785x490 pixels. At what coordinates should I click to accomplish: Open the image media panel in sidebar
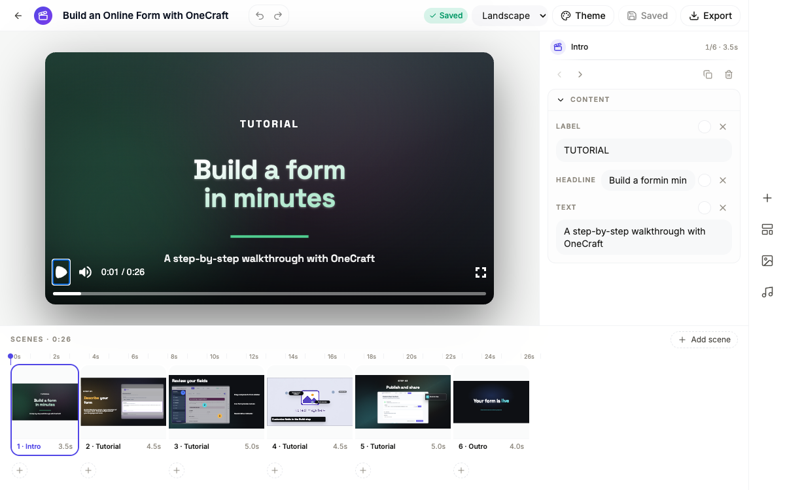(767, 261)
